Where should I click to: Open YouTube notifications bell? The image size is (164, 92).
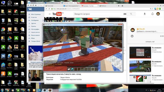click(x=152, y=14)
